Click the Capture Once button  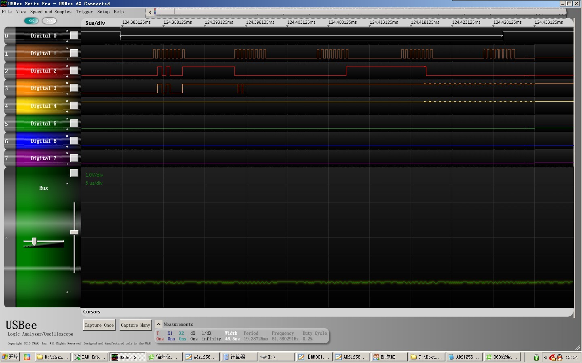pos(99,325)
